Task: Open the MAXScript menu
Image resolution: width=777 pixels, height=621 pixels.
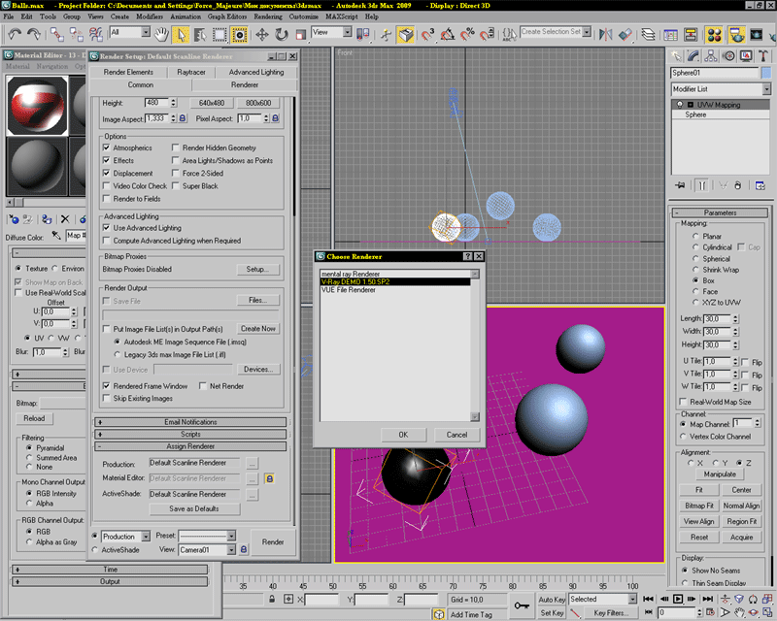Action: click(x=342, y=16)
